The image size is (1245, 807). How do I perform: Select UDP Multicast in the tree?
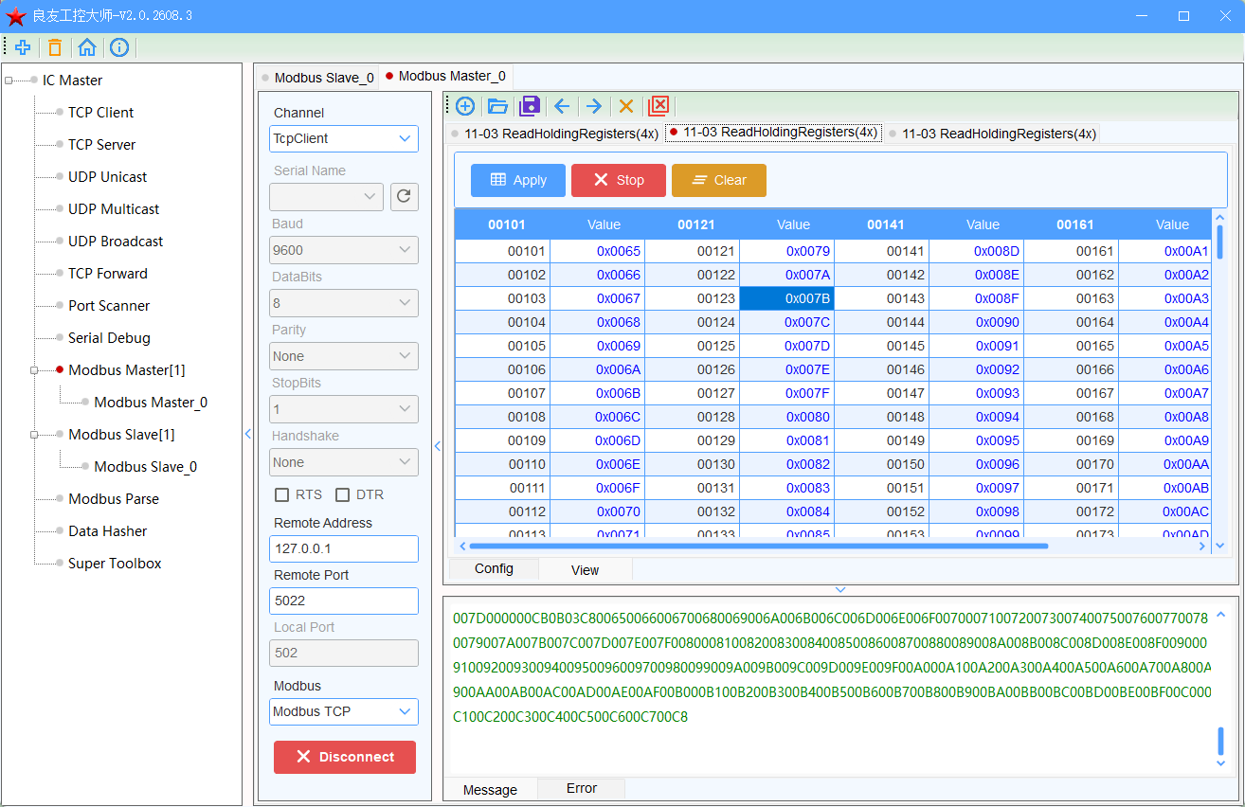[114, 209]
